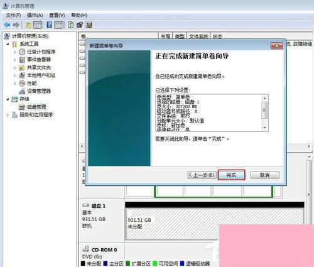This screenshot has width=314, height=267.
Task: Expand the 性能 node arrow
Action: click(x=15, y=84)
